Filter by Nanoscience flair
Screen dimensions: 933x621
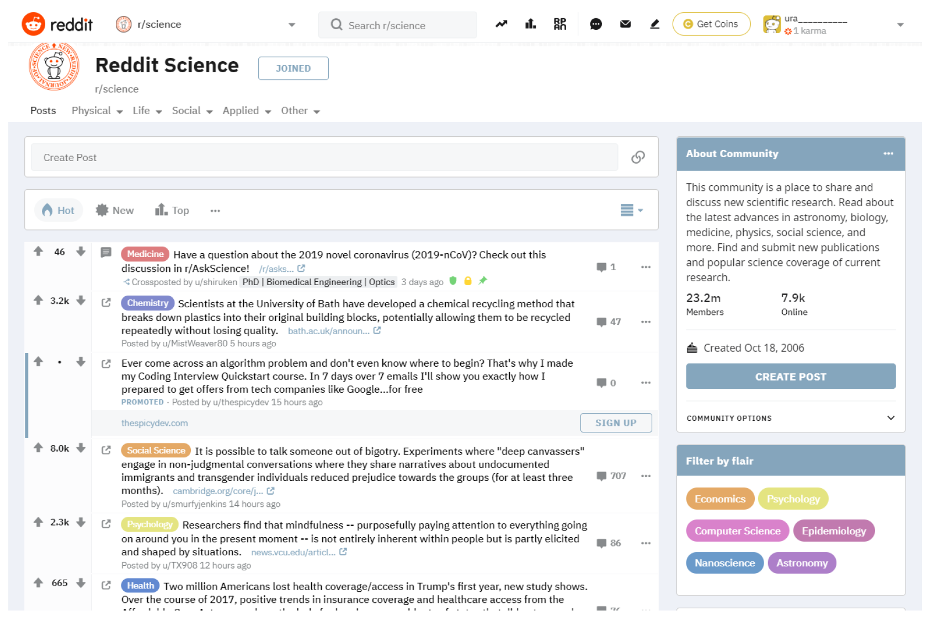[x=724, y=563]
